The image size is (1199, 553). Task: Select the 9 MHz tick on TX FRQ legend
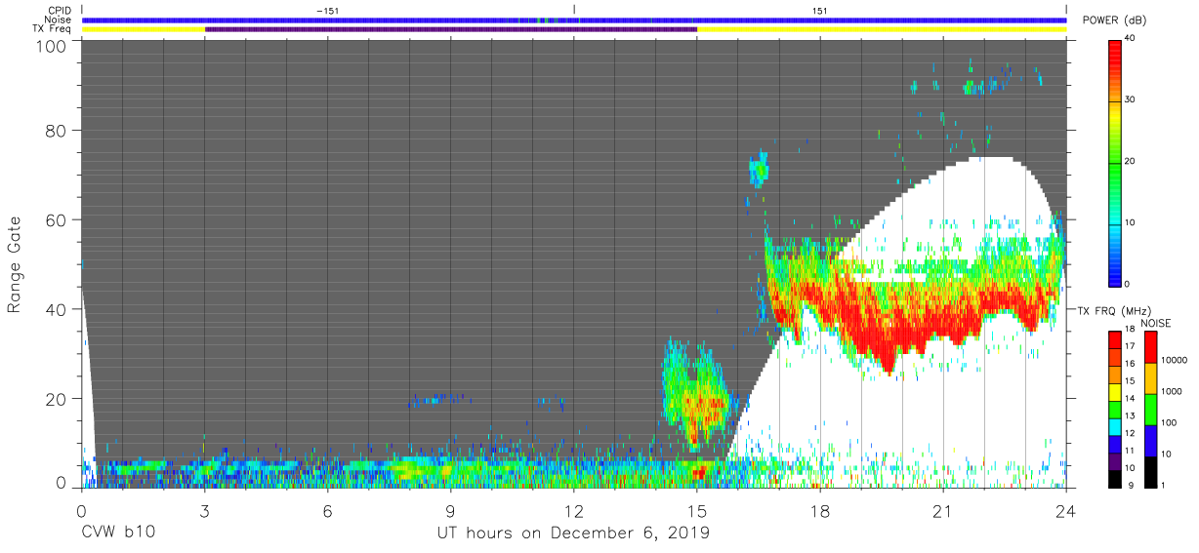click(1130, 485)
